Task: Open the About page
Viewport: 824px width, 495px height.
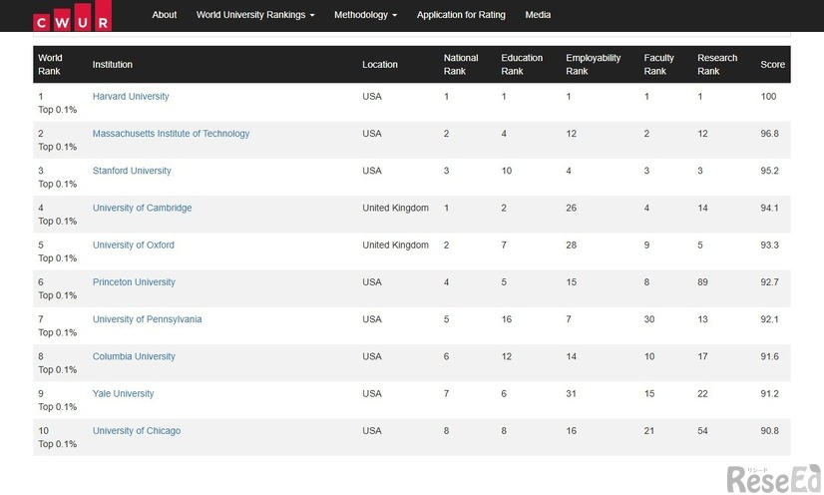Action: click(x=164, y=15)
